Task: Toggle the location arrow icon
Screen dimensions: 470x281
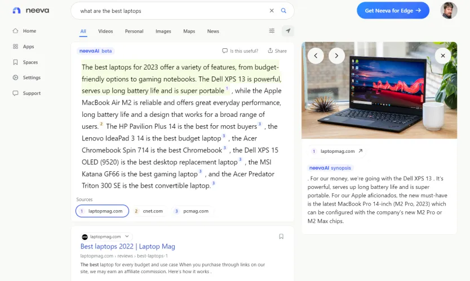Action: (x=288, y=31)
